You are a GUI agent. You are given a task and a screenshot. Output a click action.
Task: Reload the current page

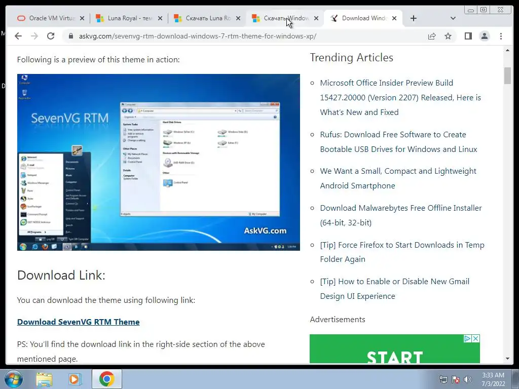(x=51, y=36)
